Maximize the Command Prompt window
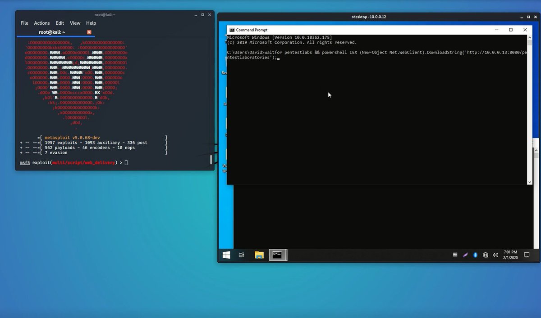The width and height of the screenshot is (541, 318). tap(511, 30)
